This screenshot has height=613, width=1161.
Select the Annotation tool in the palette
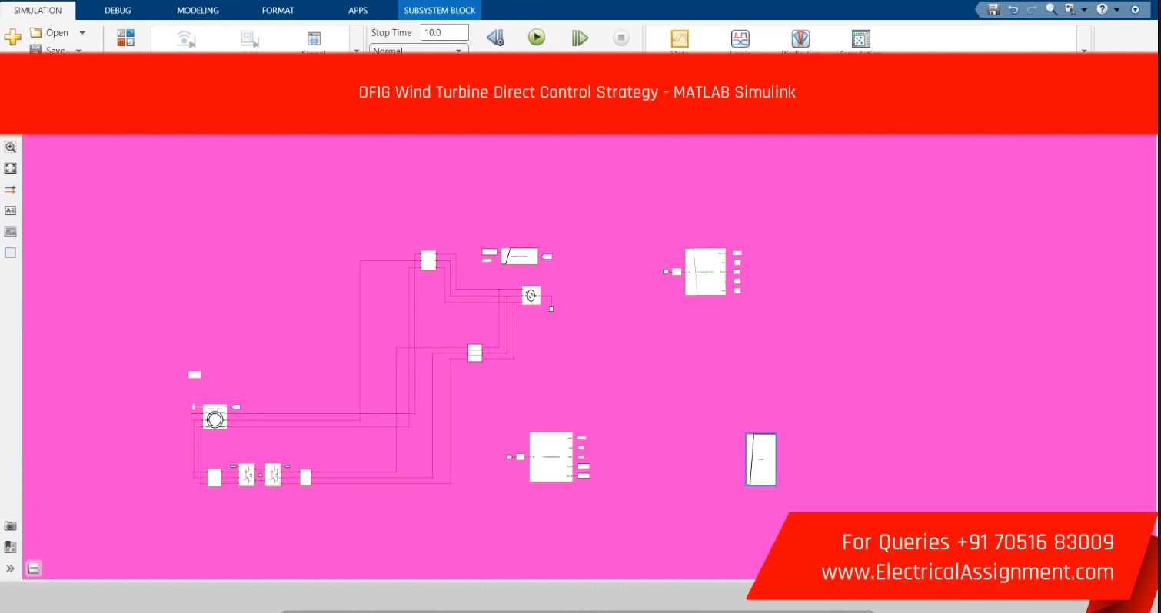click(10, 210)
